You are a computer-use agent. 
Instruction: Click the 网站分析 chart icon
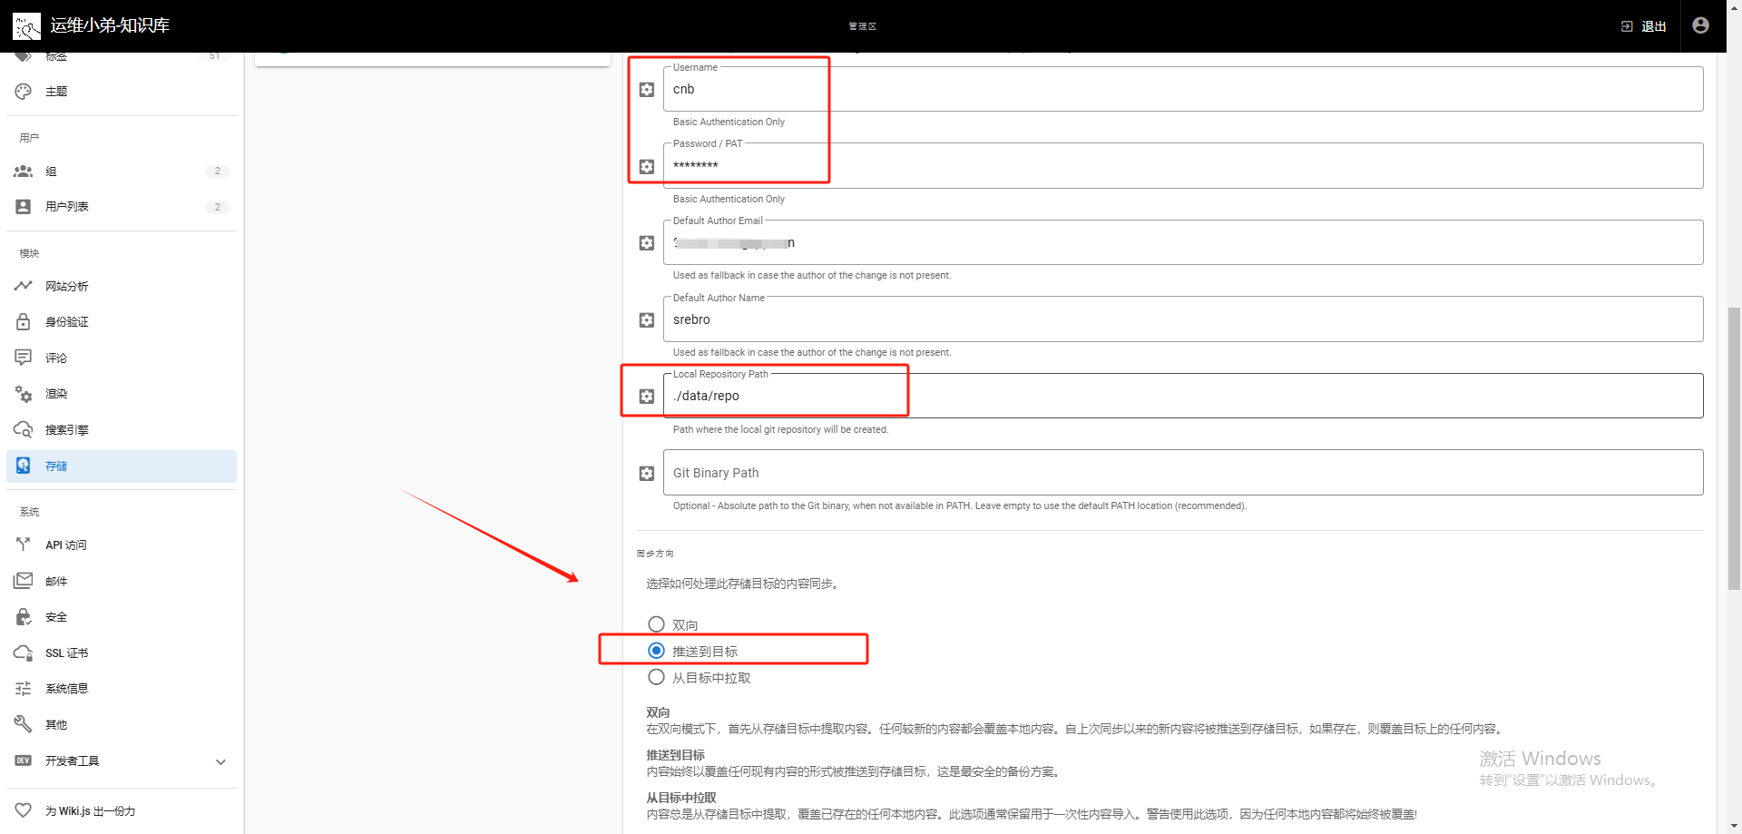(x=24, y=286)
